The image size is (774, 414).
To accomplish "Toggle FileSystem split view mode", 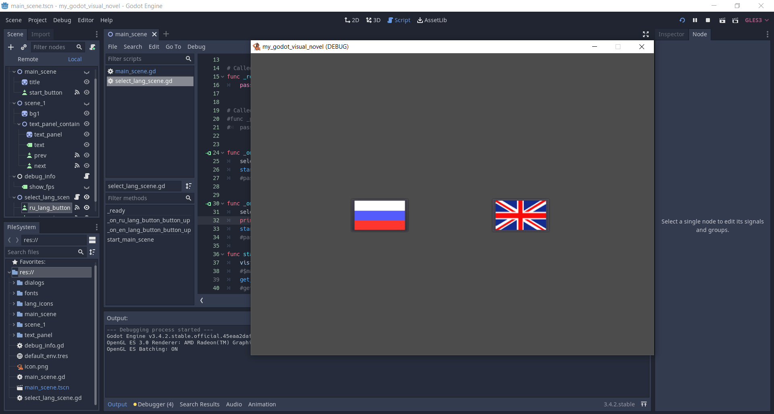I will click(92, 240).
